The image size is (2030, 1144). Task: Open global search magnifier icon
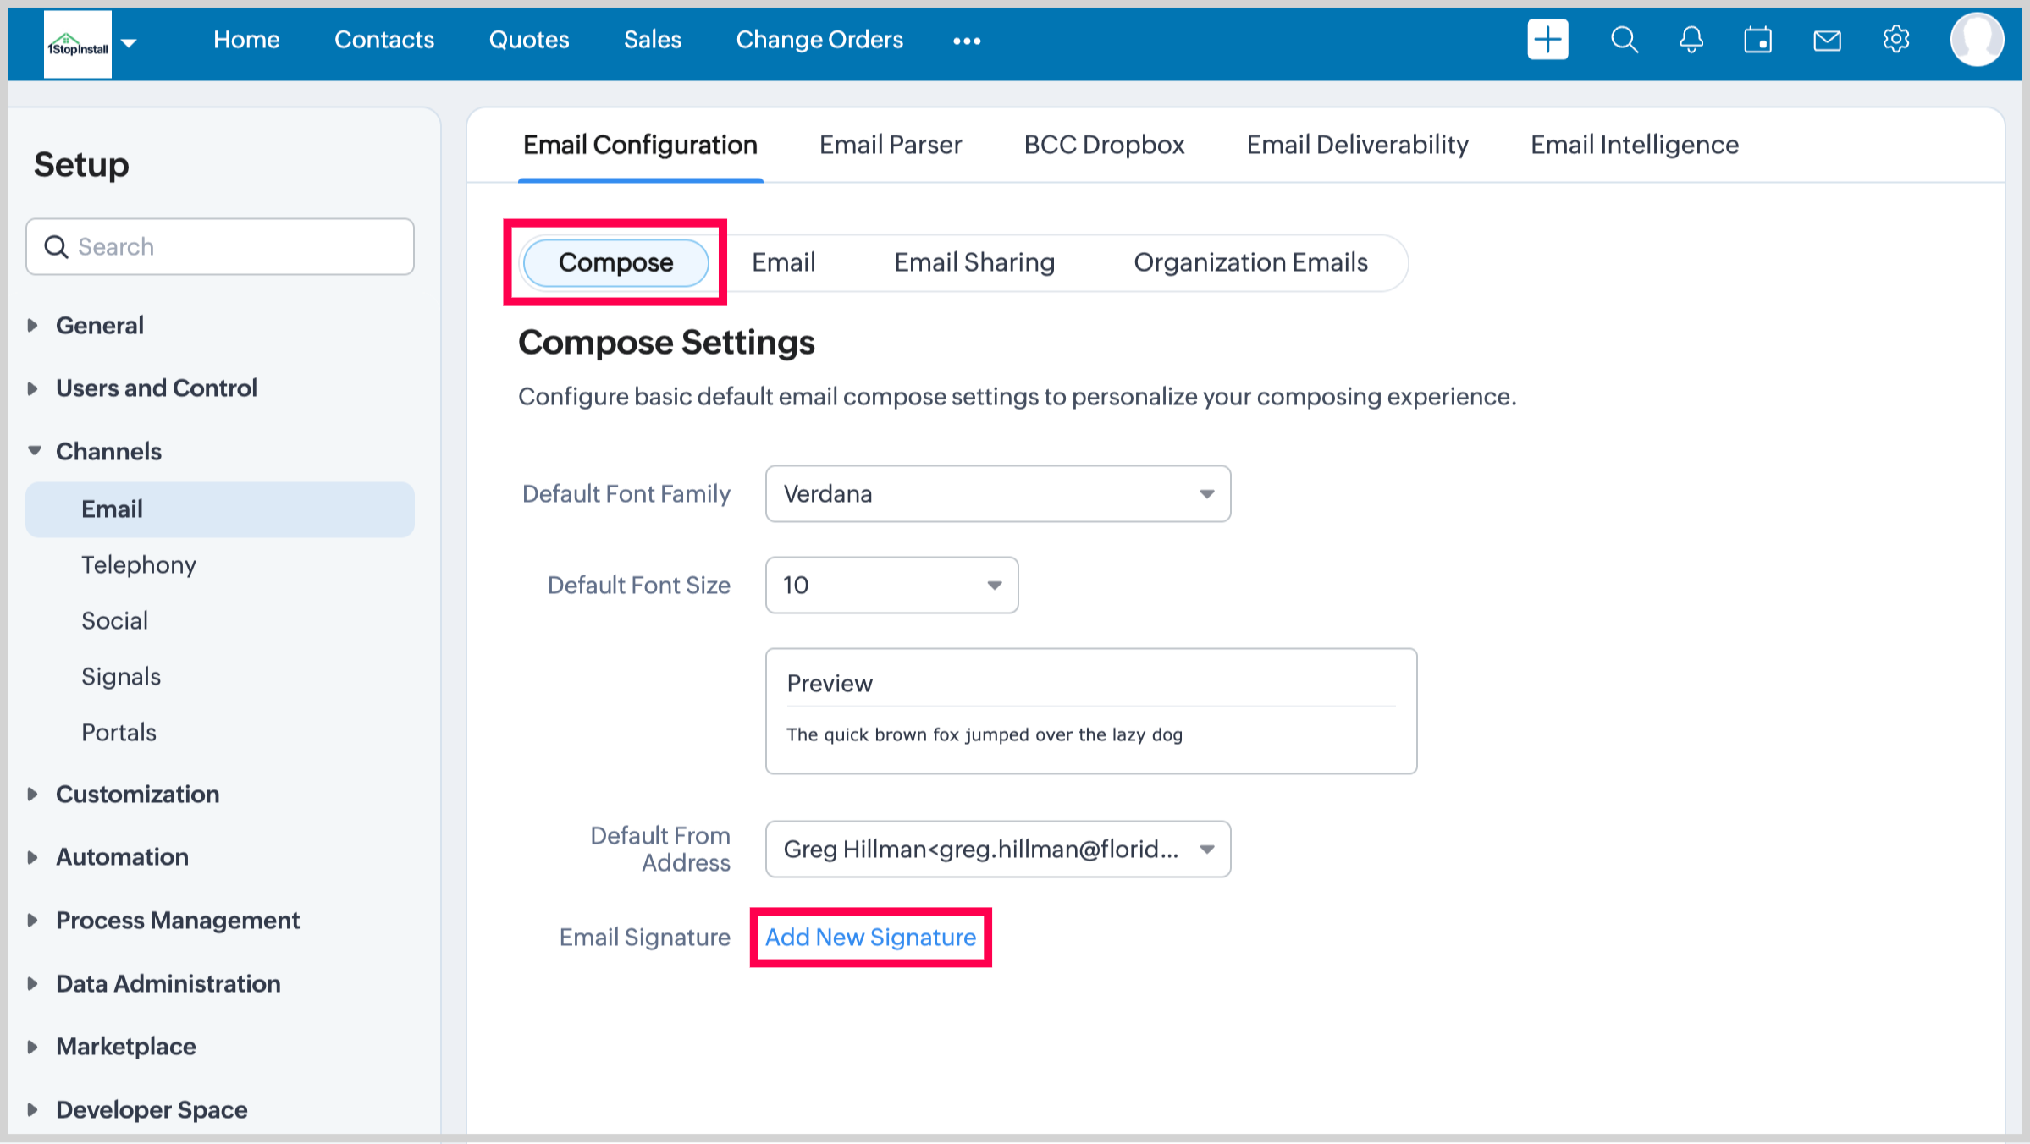point(1624,40)
